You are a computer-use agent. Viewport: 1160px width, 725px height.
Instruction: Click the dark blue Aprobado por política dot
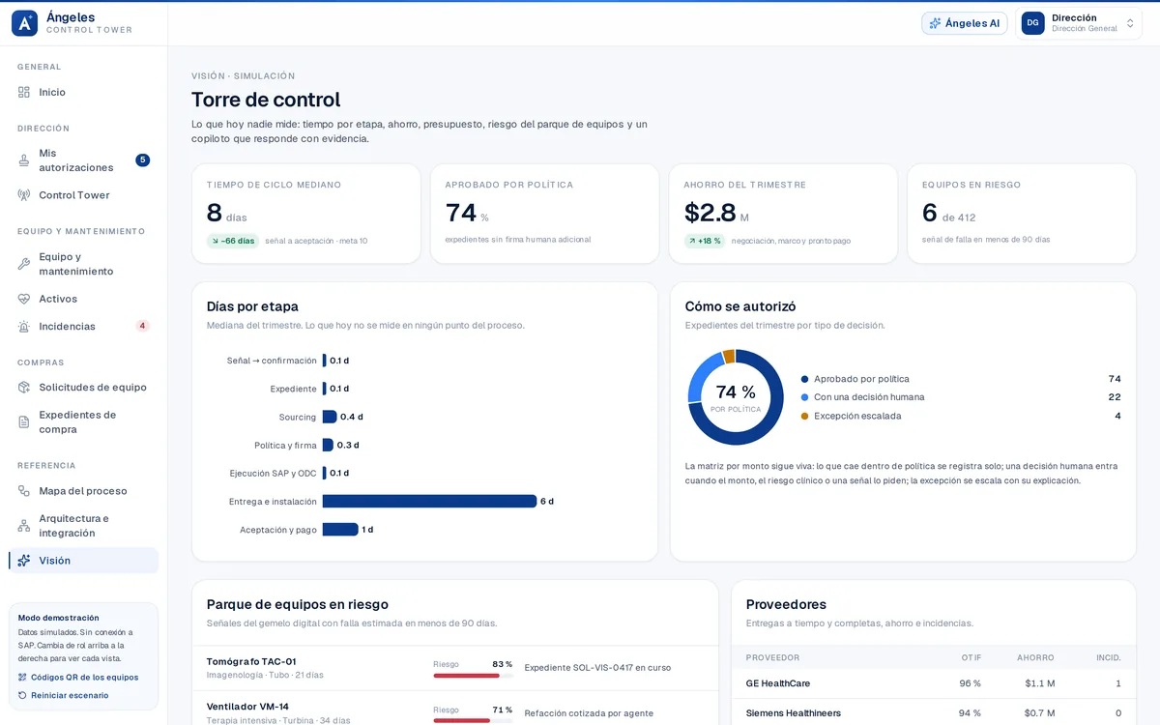804,379
